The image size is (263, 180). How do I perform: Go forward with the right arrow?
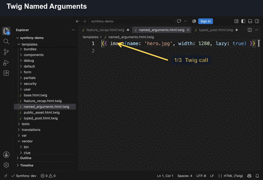[84, 21]
